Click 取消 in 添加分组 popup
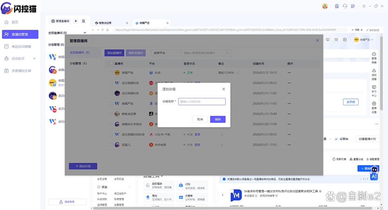The image size is (388, 210). point(200,119)
